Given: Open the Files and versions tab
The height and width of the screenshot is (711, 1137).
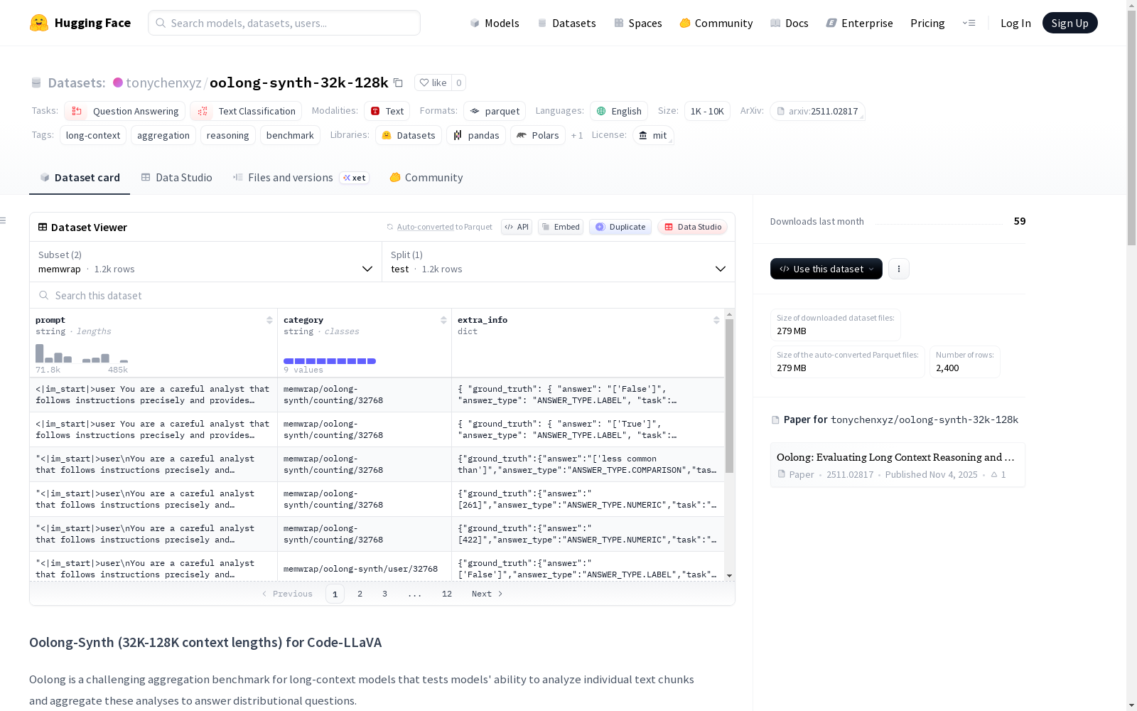Looking at the screenshot, I should tap(301, 178).
